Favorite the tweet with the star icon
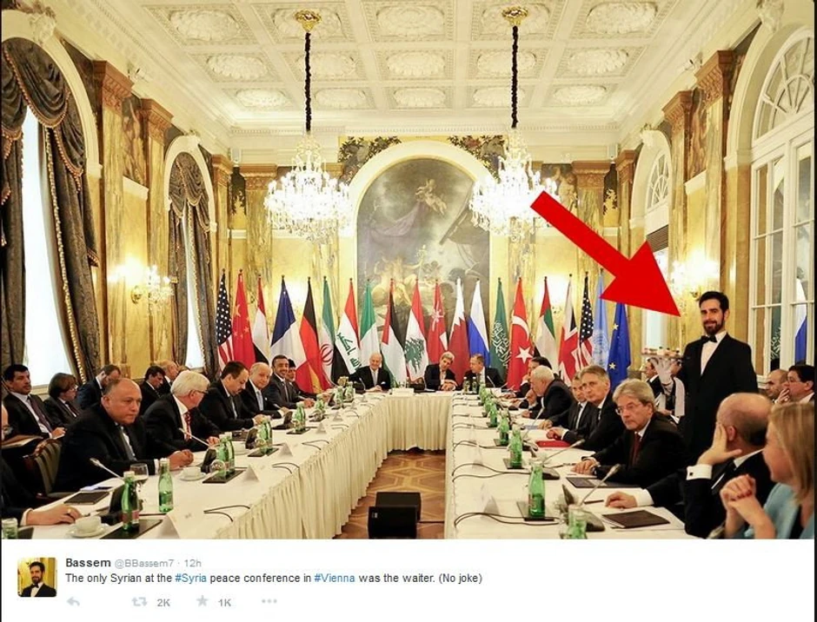 (x=203, y=602)
